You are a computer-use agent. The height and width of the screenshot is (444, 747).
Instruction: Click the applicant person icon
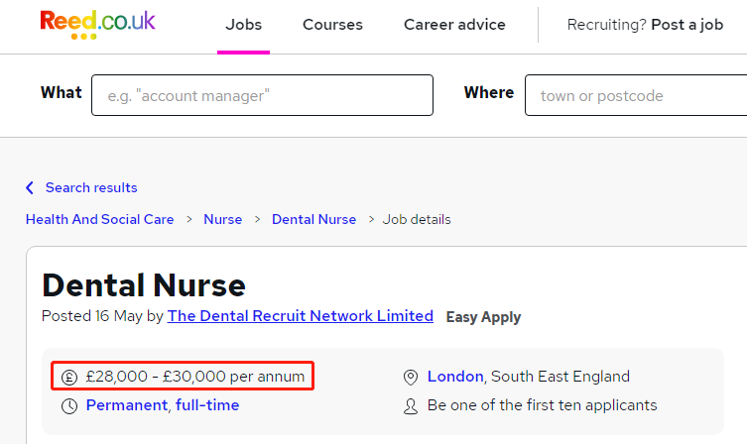[411, 406]
